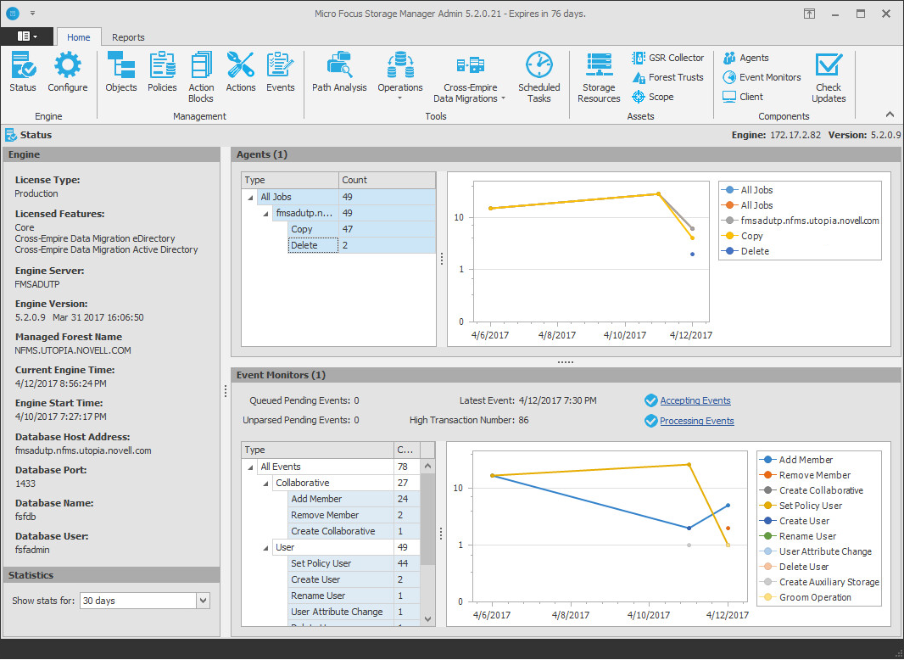Screen dimensions: 904x660
Task: Select the Rename User event row
Action: coord(354,596)
